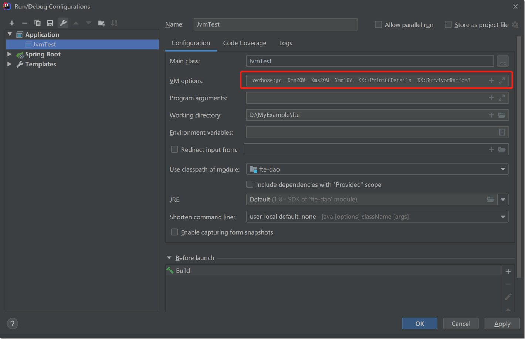The width and height of the screenshot is (525, 339).
Task: Expand the Spring Boot tree node
Action: (10, 54)
